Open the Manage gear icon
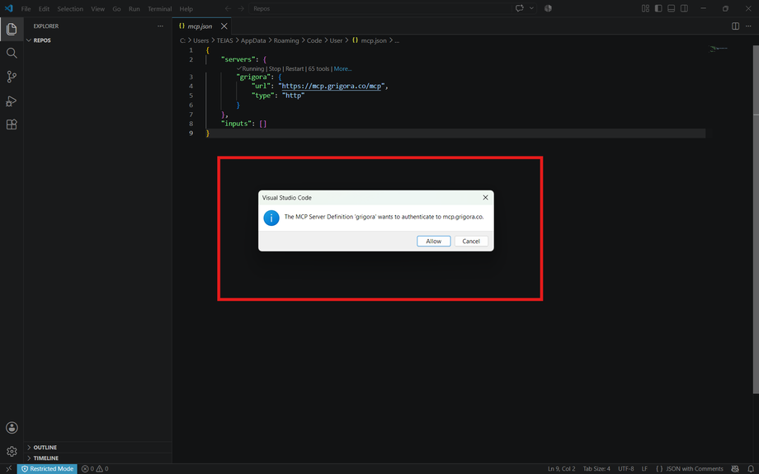Image resolution: width=759 pixels, height=474 pixels. coord(12,451)
